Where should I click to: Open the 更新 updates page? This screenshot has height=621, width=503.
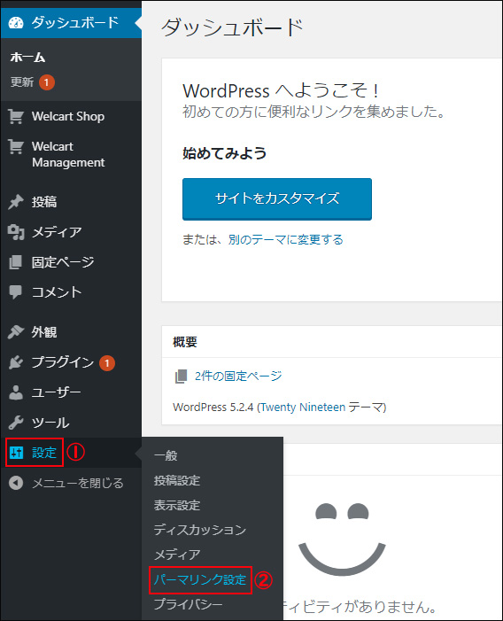click(x=22, y=82)
